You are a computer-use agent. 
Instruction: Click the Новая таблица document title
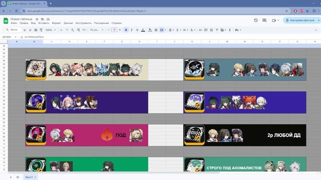click(21, 19)
